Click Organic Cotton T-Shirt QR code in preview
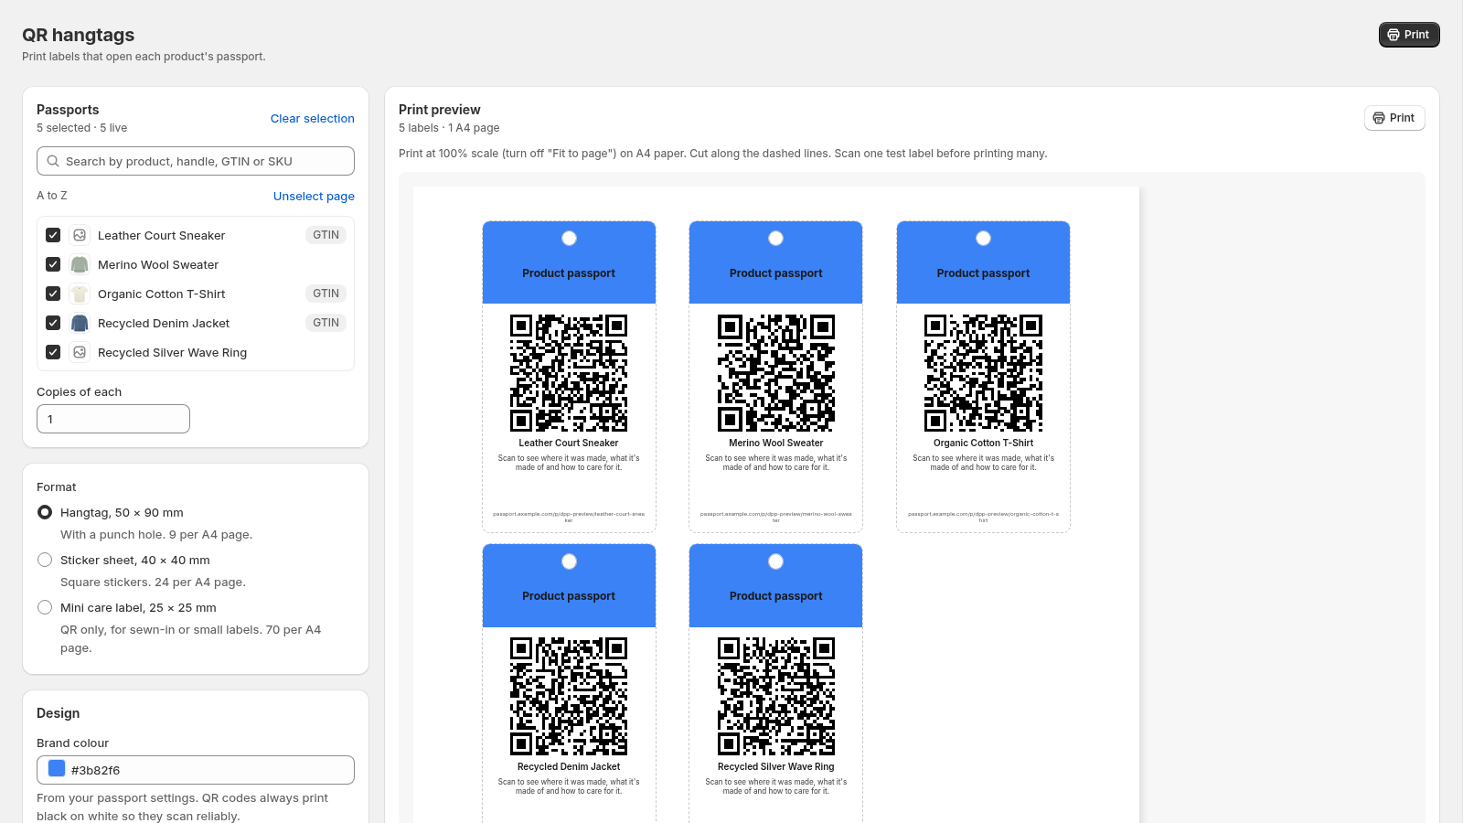This screenshot has height=823, width=1463. coord(983,373)
